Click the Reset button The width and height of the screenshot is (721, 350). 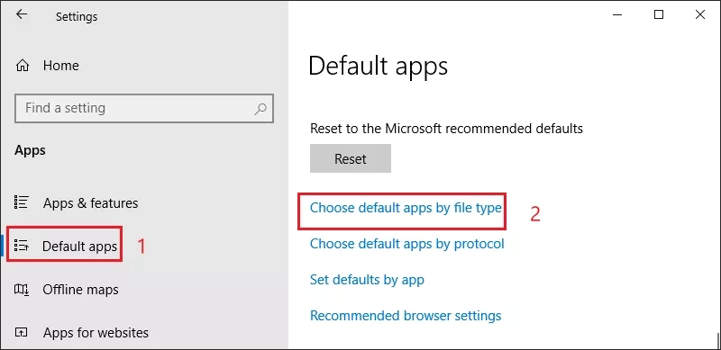pyautogui.click(x=351, y=158)
